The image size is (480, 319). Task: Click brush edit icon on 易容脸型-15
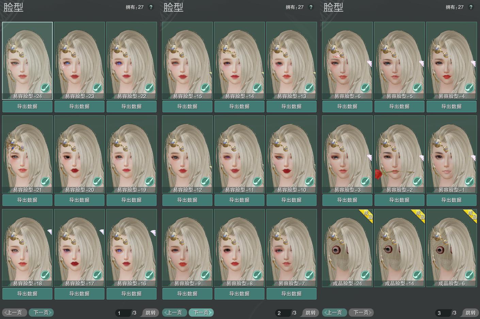click(x=205, y=88)
